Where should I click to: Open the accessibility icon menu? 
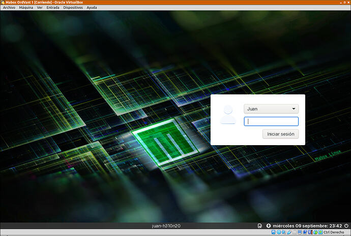click(269, 226)
